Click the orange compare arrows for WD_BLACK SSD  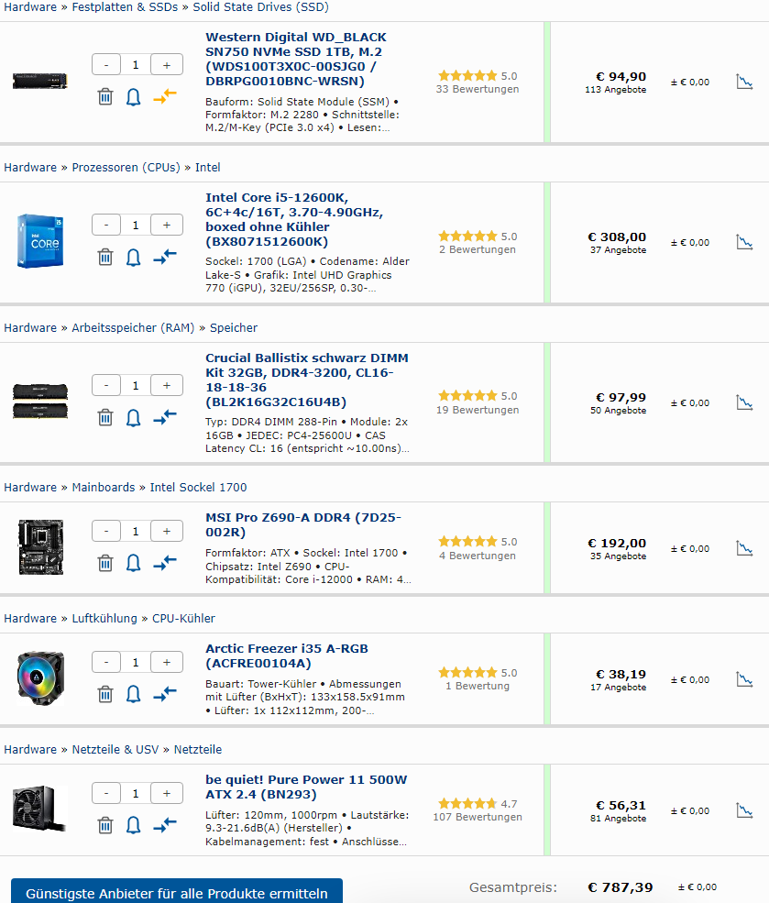tap(165, 96)
